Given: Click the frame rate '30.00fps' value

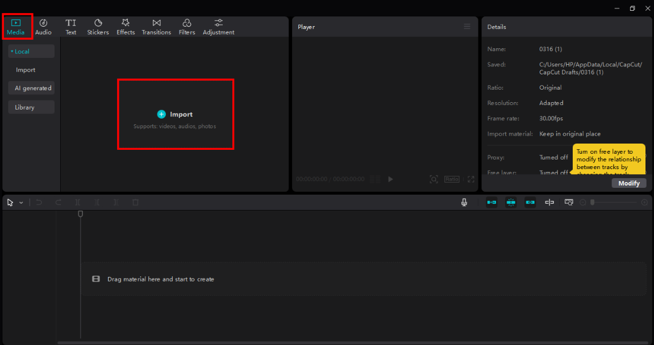Looking at the screenshot, I should (551, 119).
